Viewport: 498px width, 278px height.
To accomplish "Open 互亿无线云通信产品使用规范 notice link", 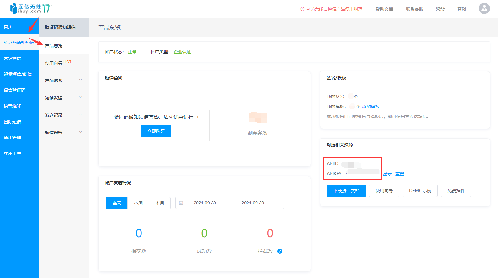I will pyautogui.click(x=331, y=9).
